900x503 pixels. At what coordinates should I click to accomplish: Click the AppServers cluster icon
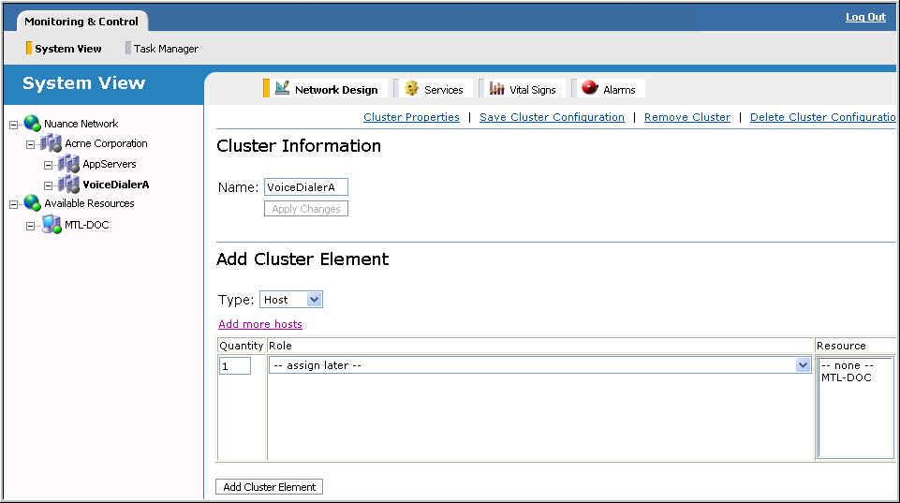(69, 164)
